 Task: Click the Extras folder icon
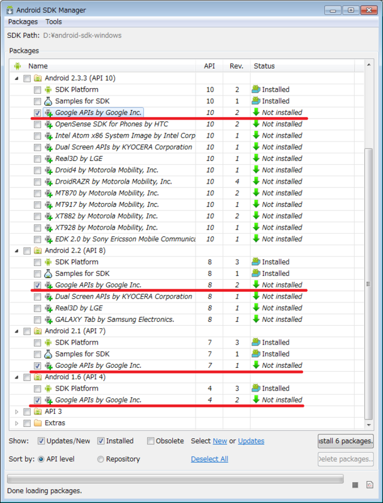pyautogui.click(x=38, y=423)
